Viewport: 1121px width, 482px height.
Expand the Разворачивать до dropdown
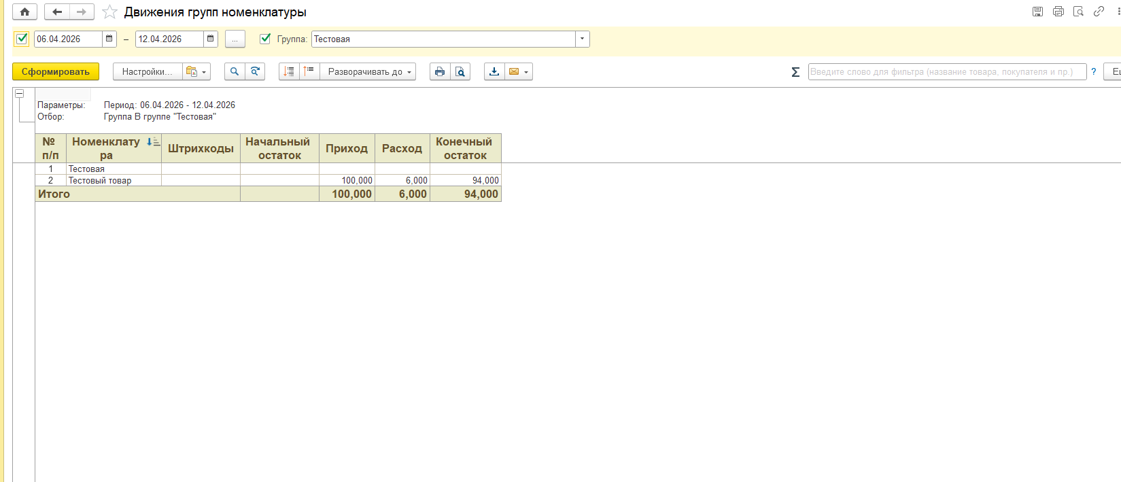click(370, 71)
